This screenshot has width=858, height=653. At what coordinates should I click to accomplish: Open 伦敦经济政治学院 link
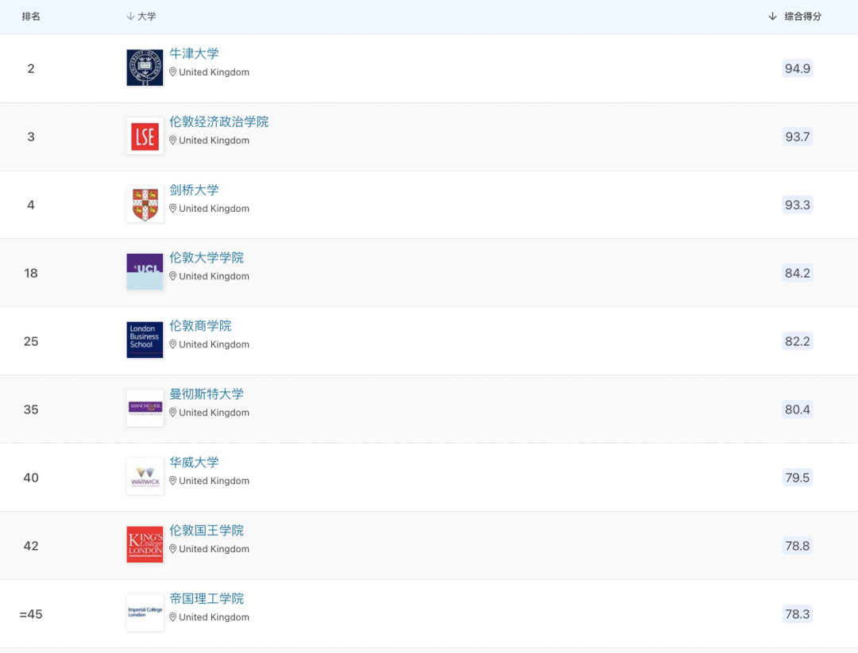point(219,122)
